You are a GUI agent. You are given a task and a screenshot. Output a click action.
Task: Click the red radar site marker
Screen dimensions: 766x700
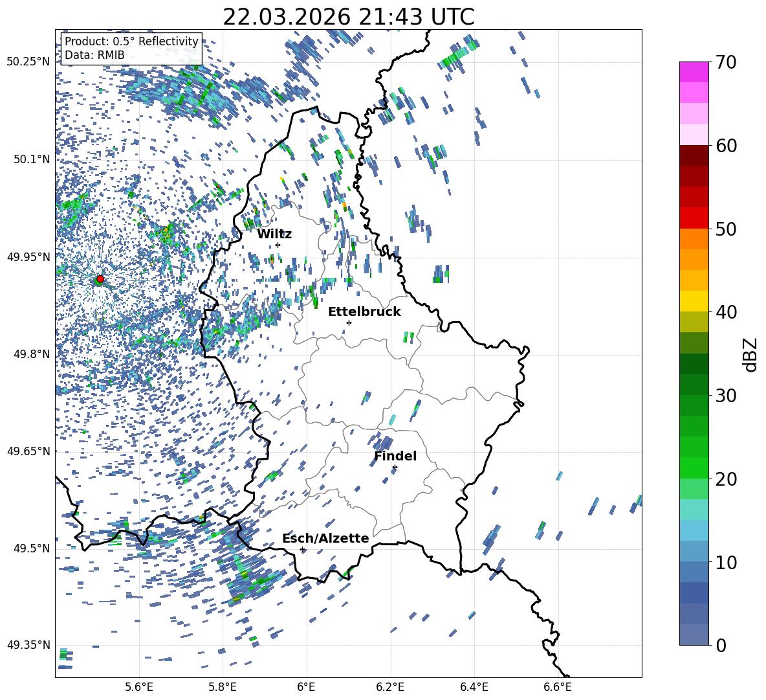pyautogui.click(x=100, y=279)
